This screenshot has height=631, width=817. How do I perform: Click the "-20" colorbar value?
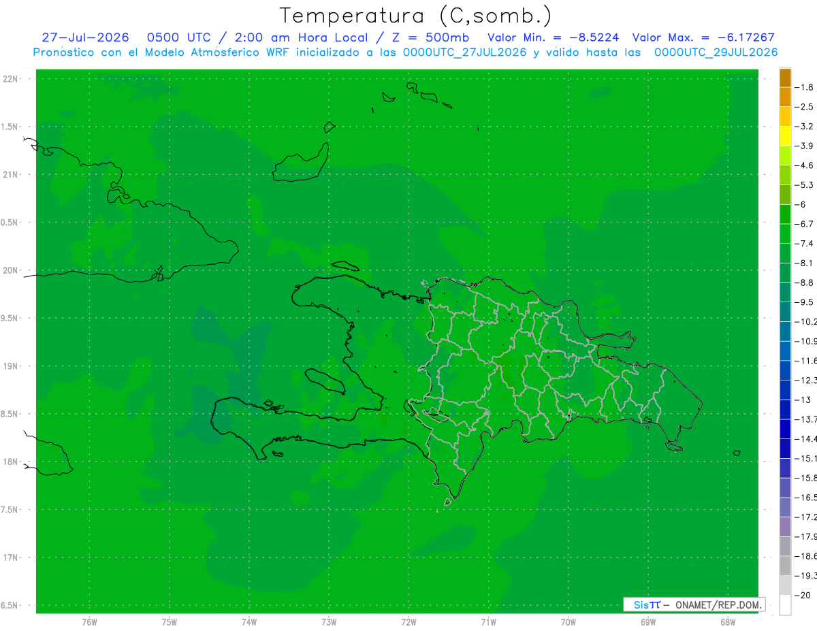point(803,595)
